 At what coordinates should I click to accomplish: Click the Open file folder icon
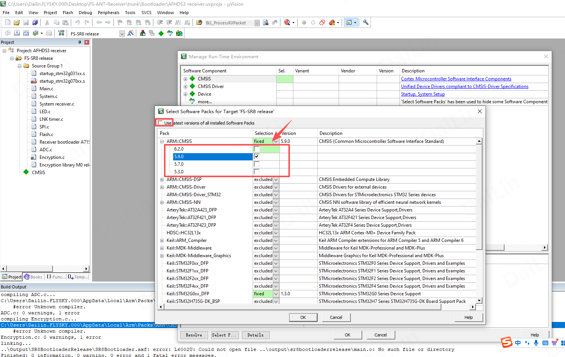[x=17, y=22]
